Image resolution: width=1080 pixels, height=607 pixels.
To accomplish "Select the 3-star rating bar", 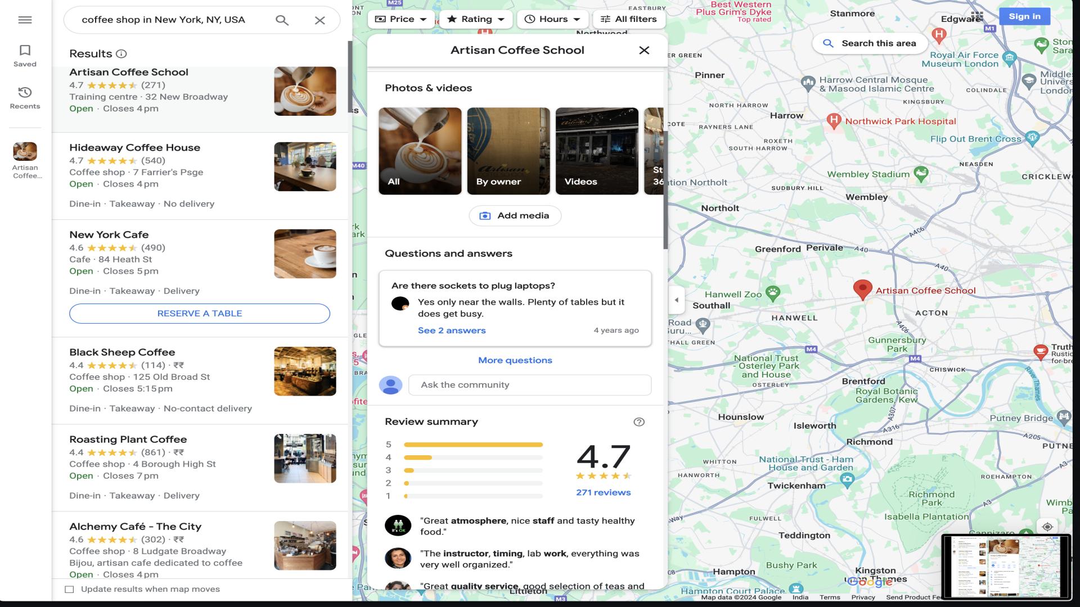I will coord(473,470).
